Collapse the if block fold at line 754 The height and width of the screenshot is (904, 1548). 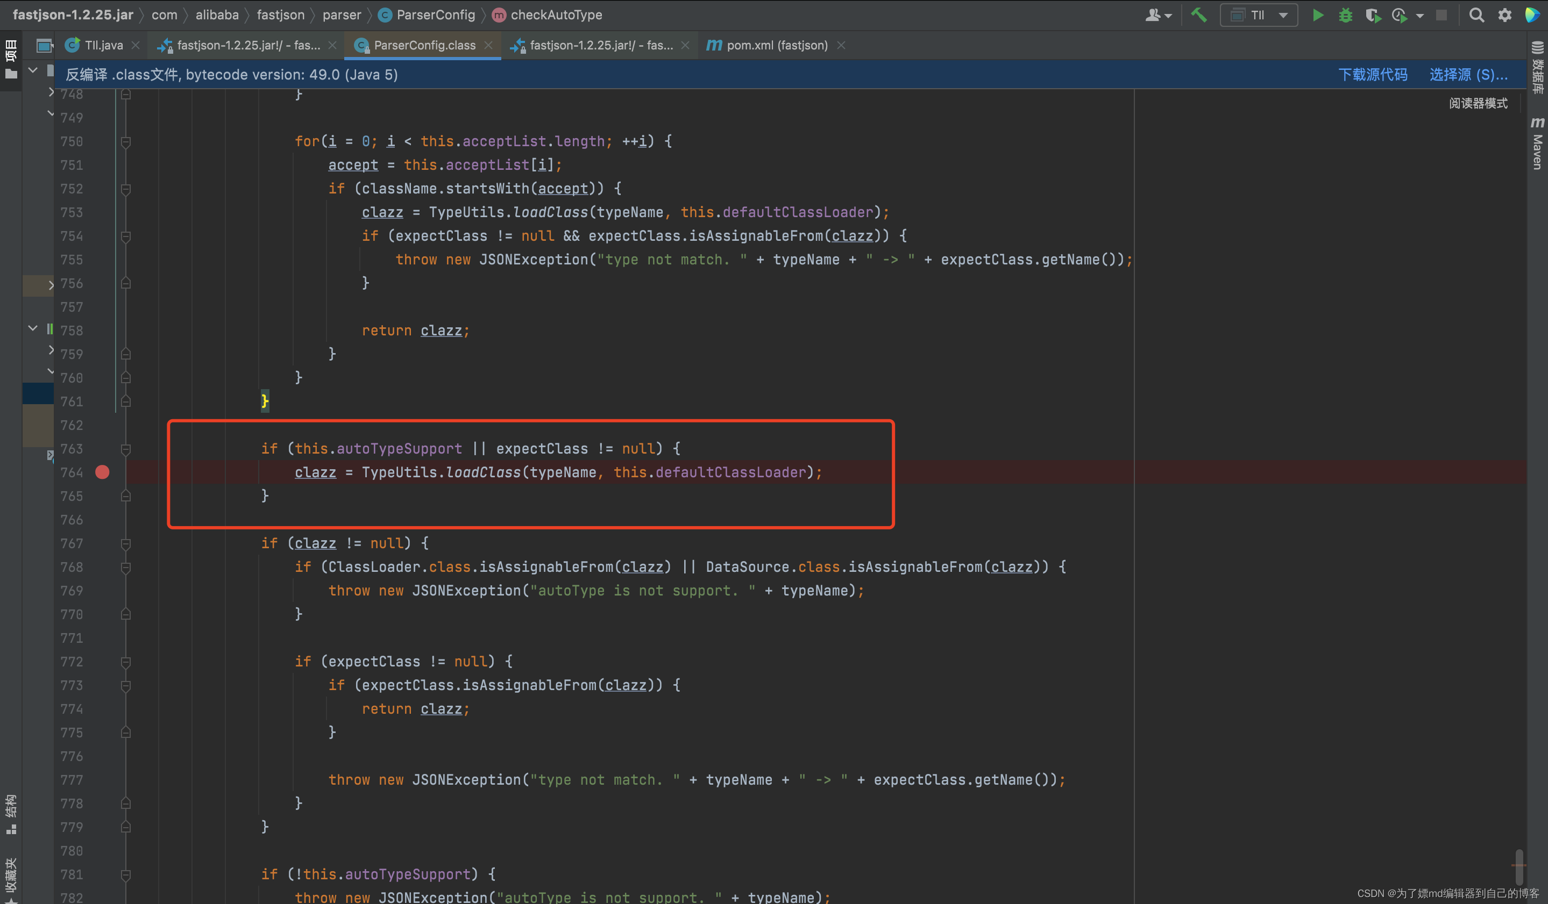pyautogui.click(x=126, y=236)
